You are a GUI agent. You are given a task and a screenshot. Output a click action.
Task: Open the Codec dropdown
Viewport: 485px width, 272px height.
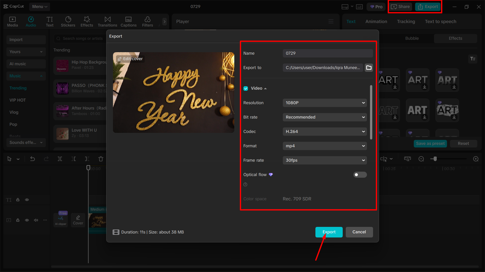325,132
